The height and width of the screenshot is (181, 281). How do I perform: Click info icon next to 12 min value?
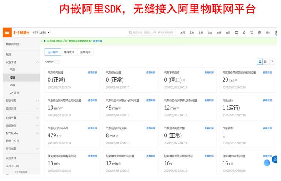(x=178, y=108)
